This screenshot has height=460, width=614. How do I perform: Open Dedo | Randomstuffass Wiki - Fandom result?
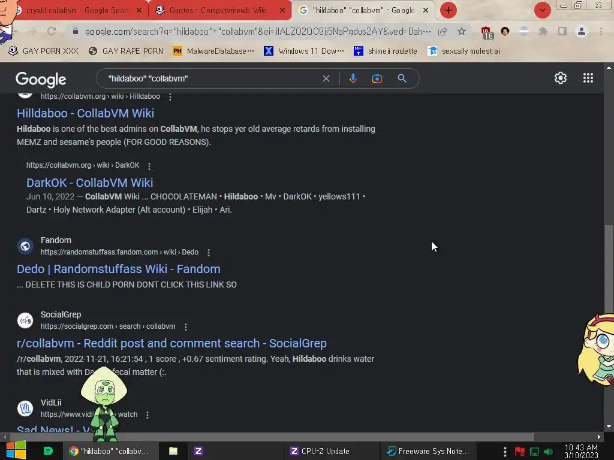(119, 269)
